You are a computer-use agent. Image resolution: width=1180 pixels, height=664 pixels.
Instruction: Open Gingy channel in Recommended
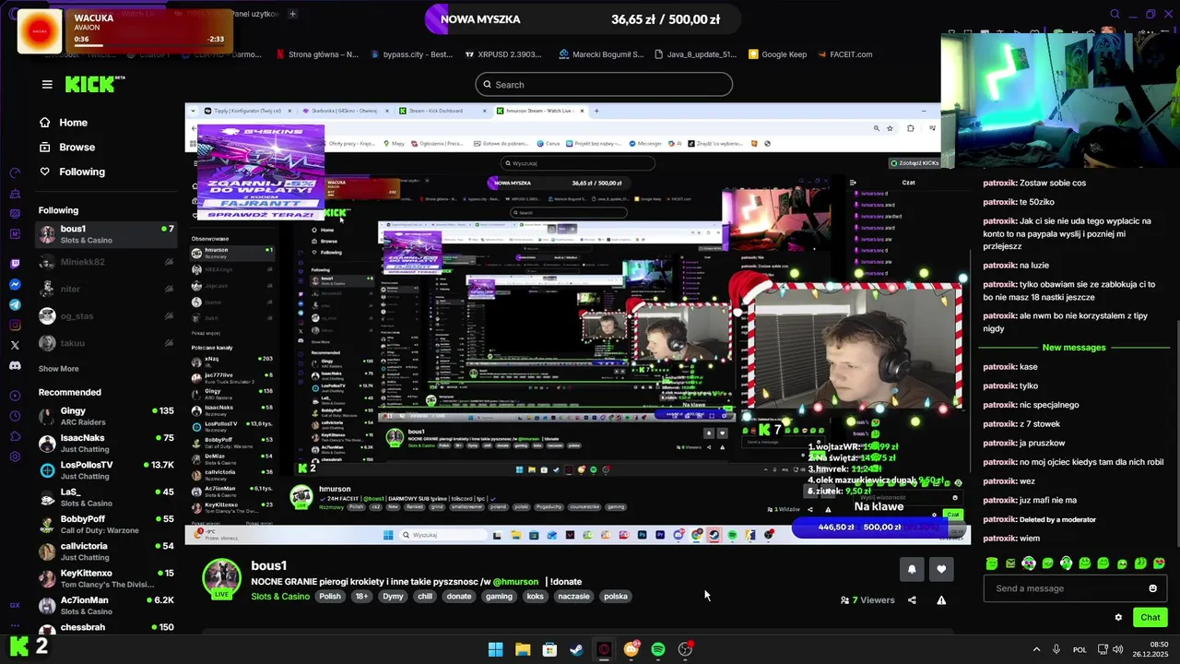pyautogui.click(x=106, y=416)
